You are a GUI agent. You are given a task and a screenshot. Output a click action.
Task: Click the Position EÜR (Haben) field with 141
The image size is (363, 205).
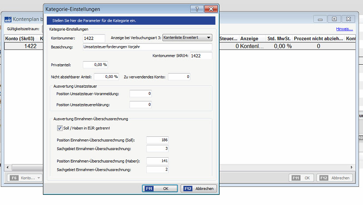(158, 161)
